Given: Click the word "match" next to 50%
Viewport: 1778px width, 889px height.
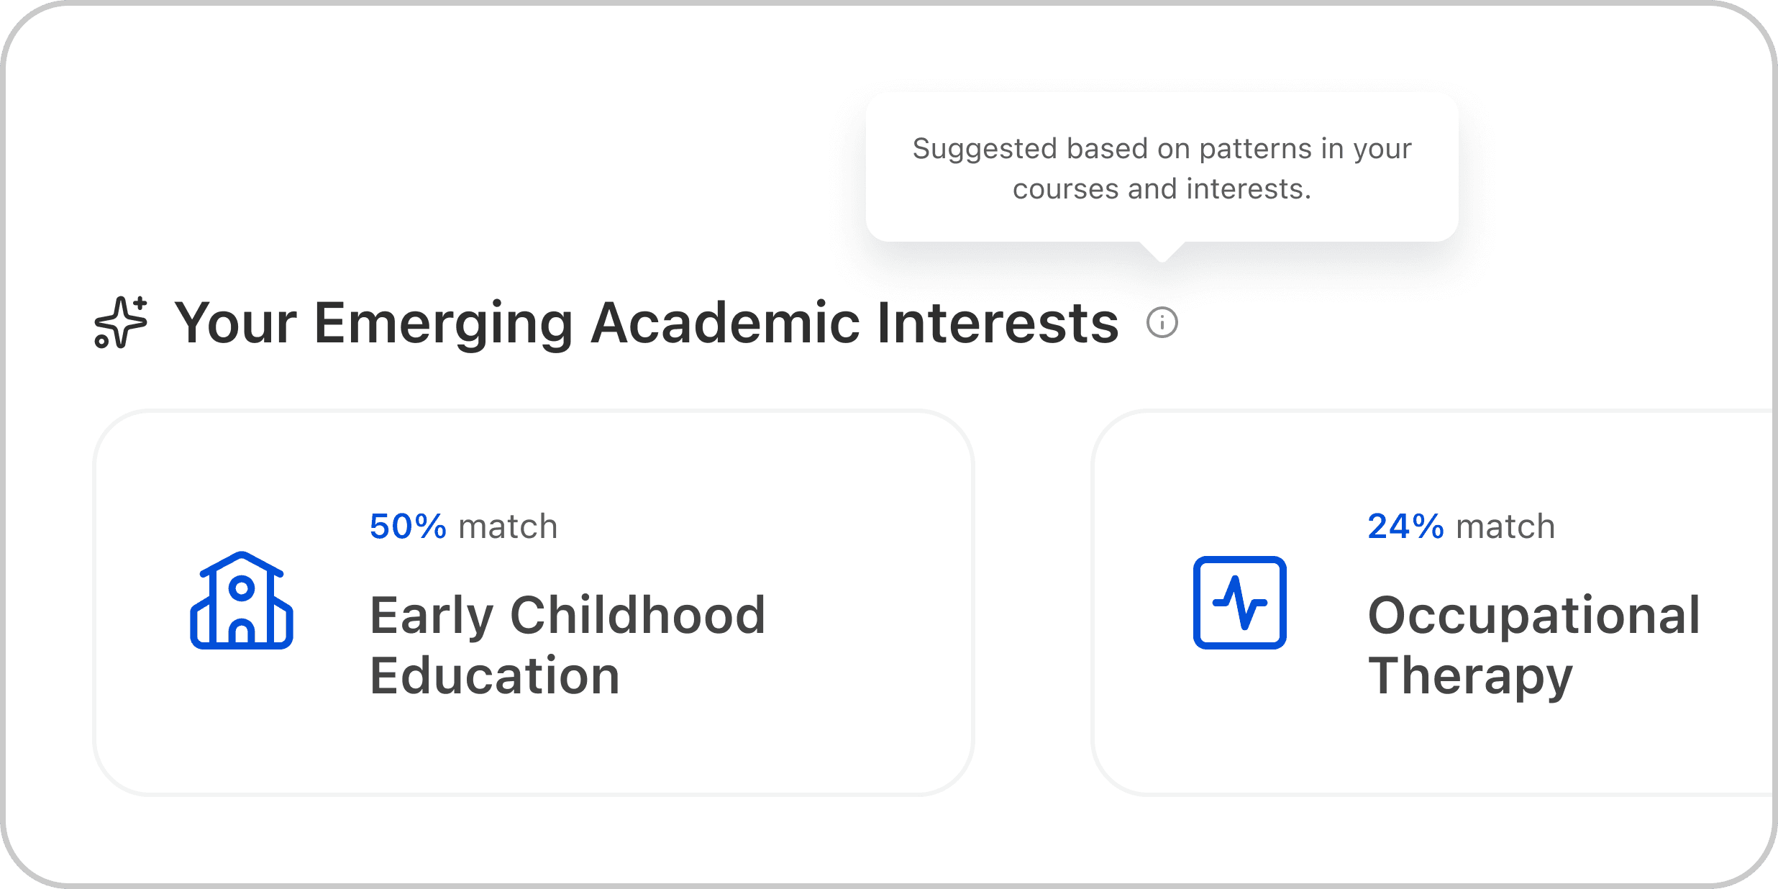Looking at the screenshot, I should pyautogui.click(x=508, y=526).
